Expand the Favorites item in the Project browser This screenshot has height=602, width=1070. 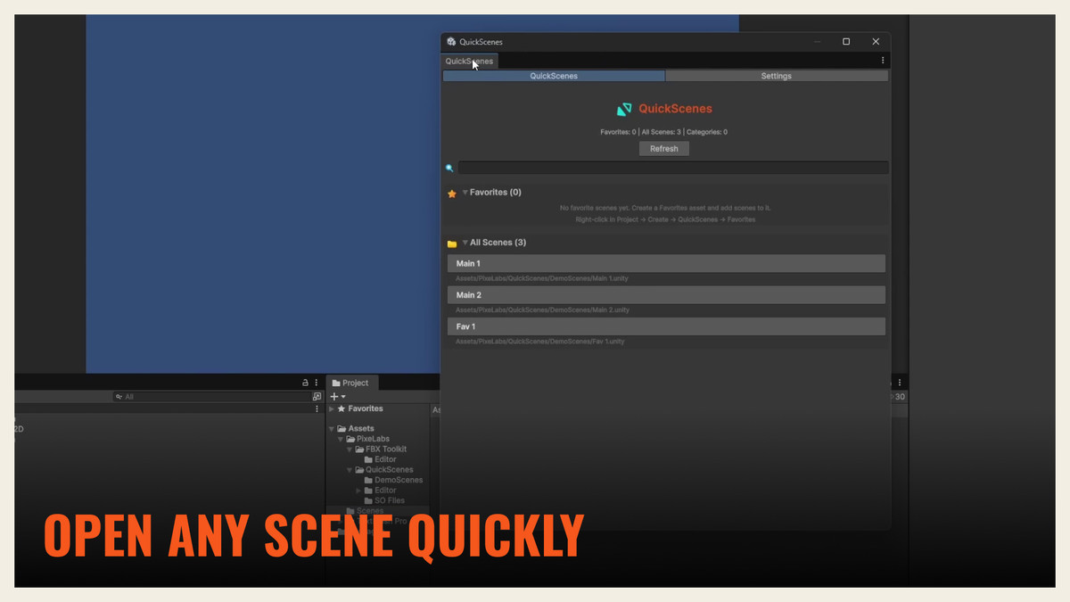(331, 408)
